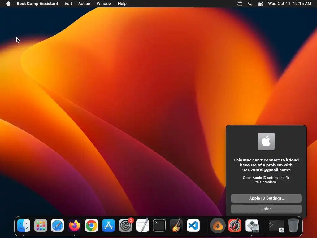Image resolution: width=317 pixels, height=238 pixels.
Task: Open Launchpad in the Dock
Action: (41, 226)
